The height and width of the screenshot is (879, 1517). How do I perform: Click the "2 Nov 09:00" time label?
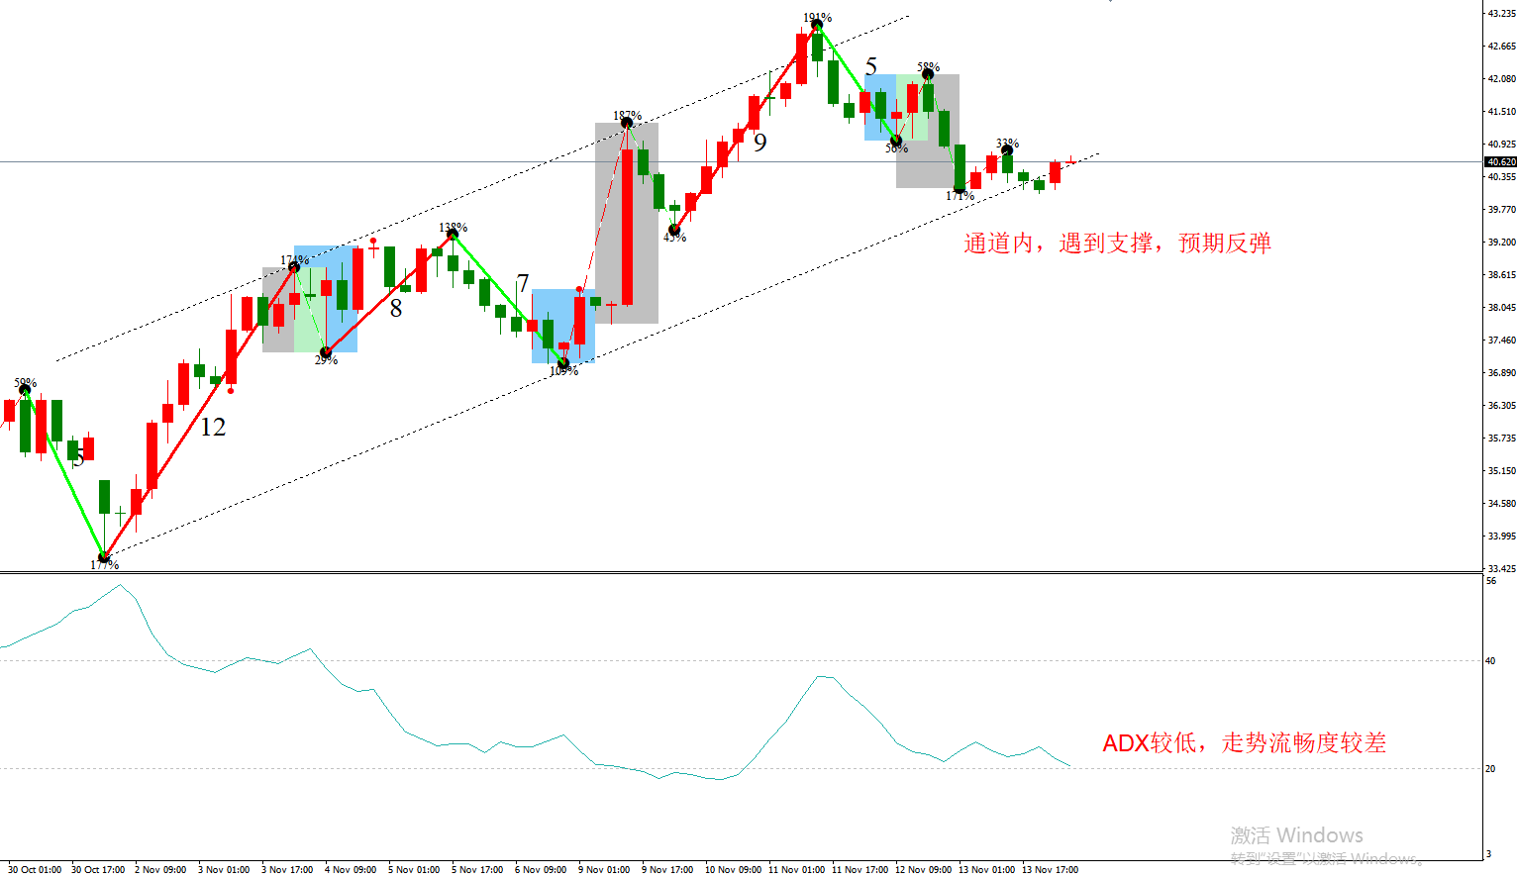(x=160, y=870)
